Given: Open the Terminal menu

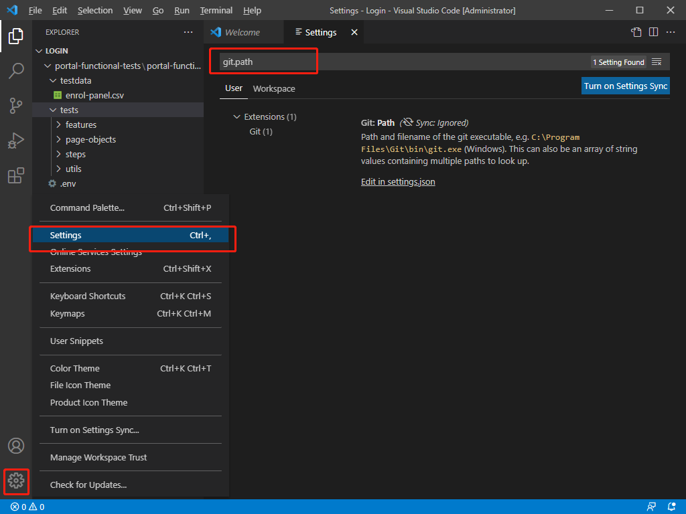Looking at the screenshot, I should pyautogui.click(x=216, y=10).
